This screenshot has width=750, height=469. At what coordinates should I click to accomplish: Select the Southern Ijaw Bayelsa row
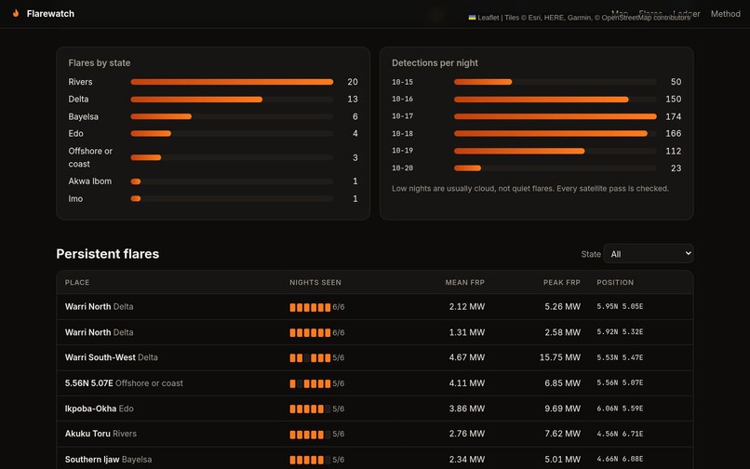pyautogui.click(x=375, y=459)
